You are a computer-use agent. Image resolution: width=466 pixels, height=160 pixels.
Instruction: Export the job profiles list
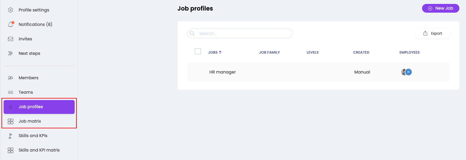[x=433, y=33]
